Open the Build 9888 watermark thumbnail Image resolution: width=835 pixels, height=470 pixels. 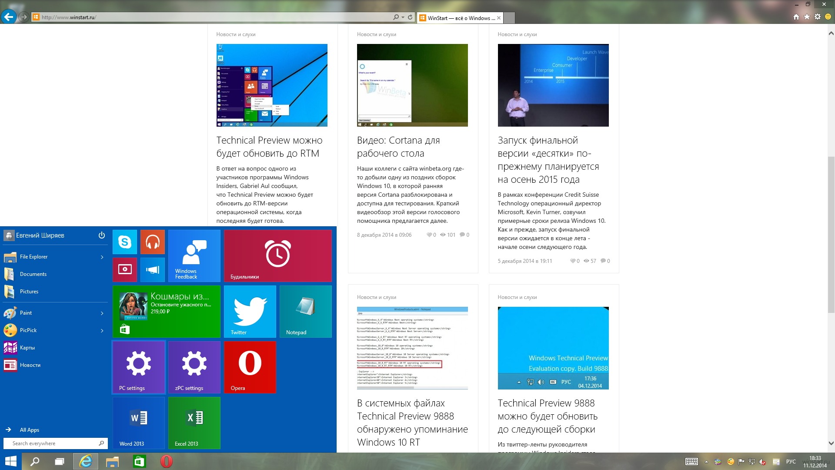point(553,348)
